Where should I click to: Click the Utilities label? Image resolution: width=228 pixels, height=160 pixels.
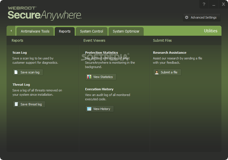click(x=211, y=31)
